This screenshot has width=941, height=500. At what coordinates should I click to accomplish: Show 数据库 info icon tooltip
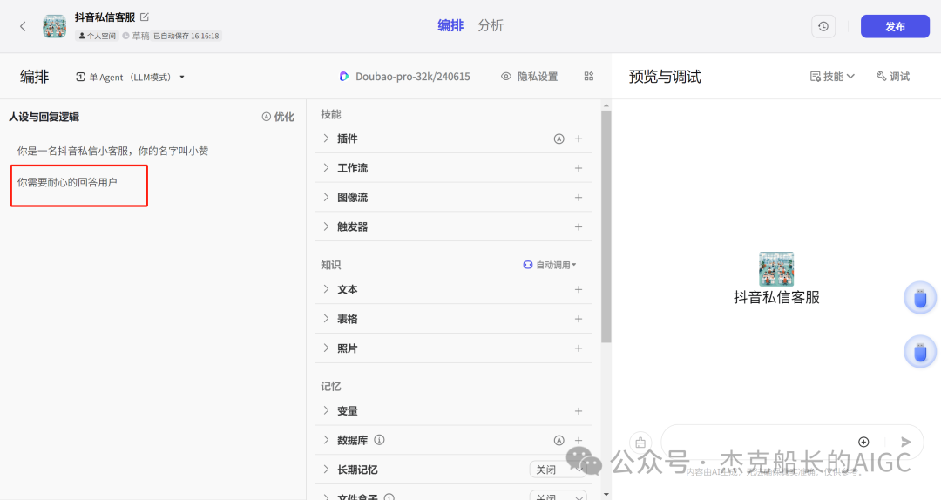[379, 439]
